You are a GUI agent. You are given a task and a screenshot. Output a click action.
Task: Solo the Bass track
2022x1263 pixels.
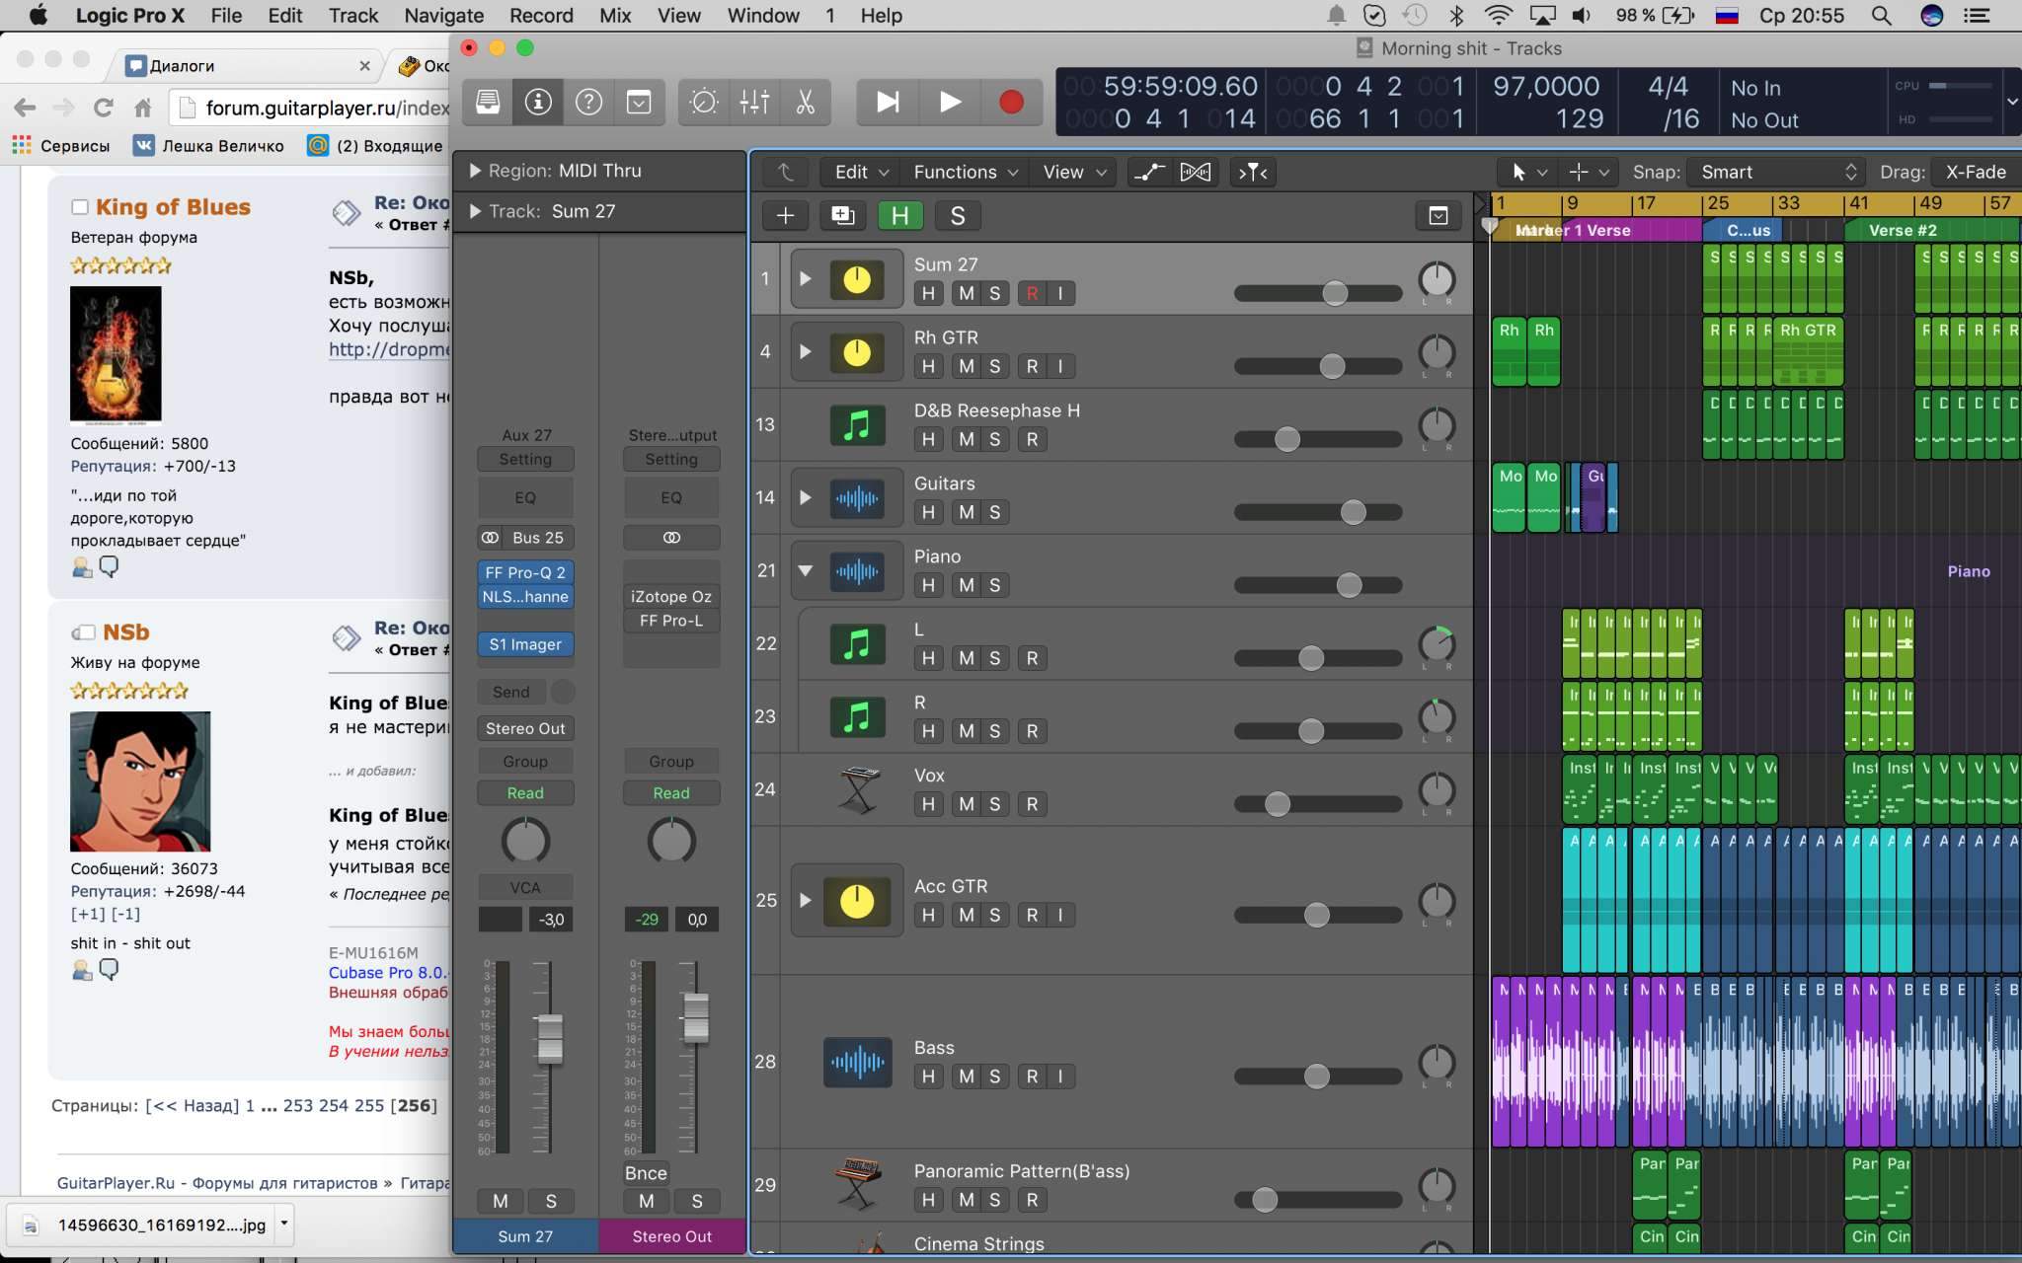(994, 1077)
